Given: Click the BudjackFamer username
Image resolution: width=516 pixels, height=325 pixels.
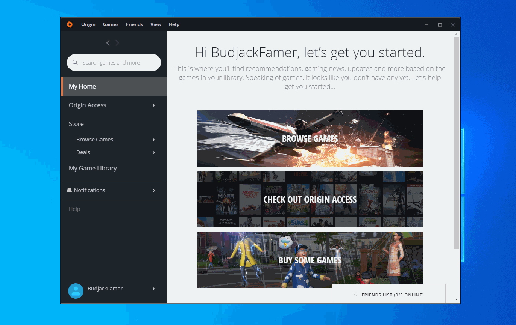Looking at the screenshot, I should point(105,289).
